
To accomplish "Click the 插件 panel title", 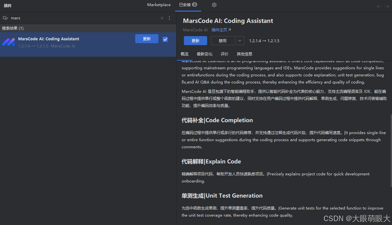I will [8, 6].
